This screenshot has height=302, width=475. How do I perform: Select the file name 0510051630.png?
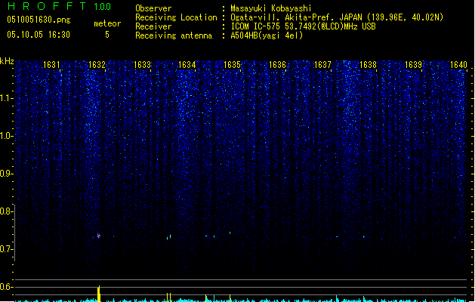coord(39,20)
